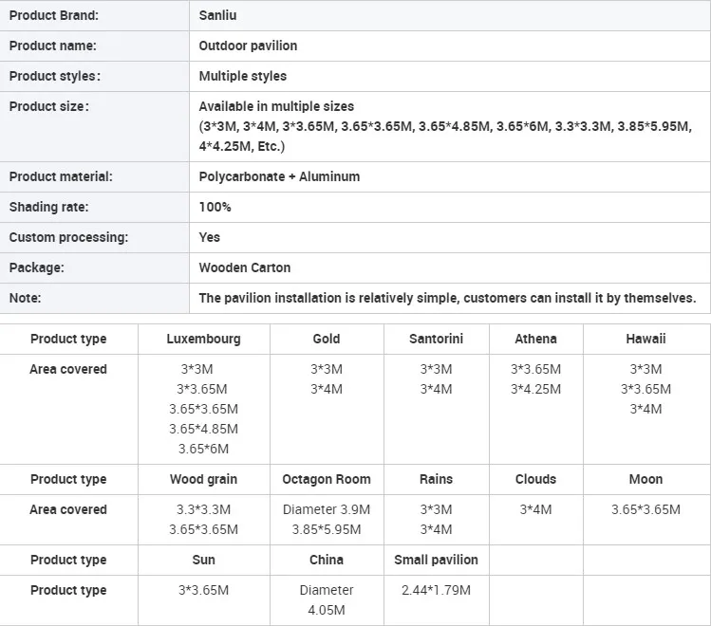Click the Octagon Room header cell
Viewport: 711px width, 626px height.
click(327, 479)
